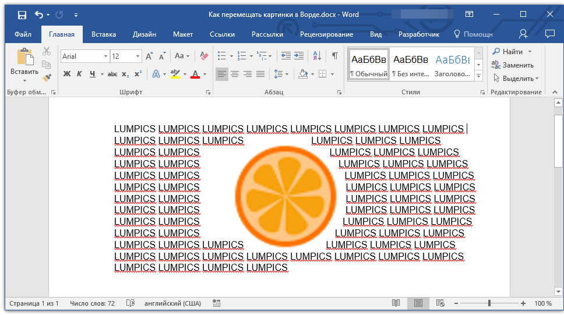Sort text with the A-Z icon
The image size is (564, 315).
317,56
